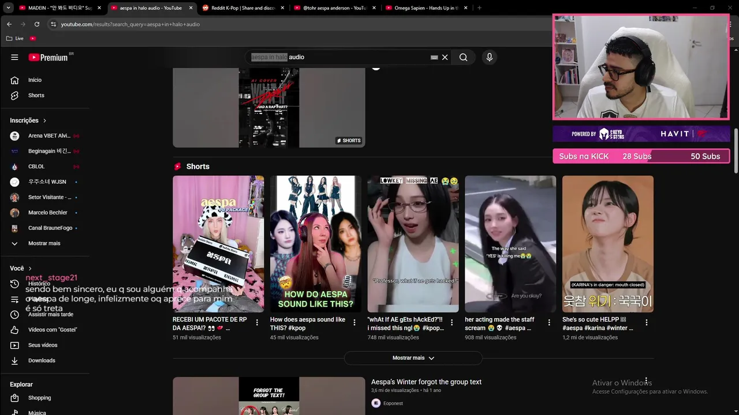The width and height of the screenshot is (739, 415).
Task: Start voice search with microphone icon
Action: [490, 57]
